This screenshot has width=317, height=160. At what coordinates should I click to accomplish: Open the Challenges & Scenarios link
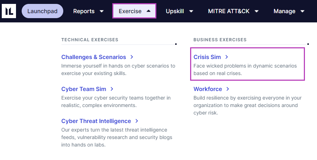[x=93, y=57]
